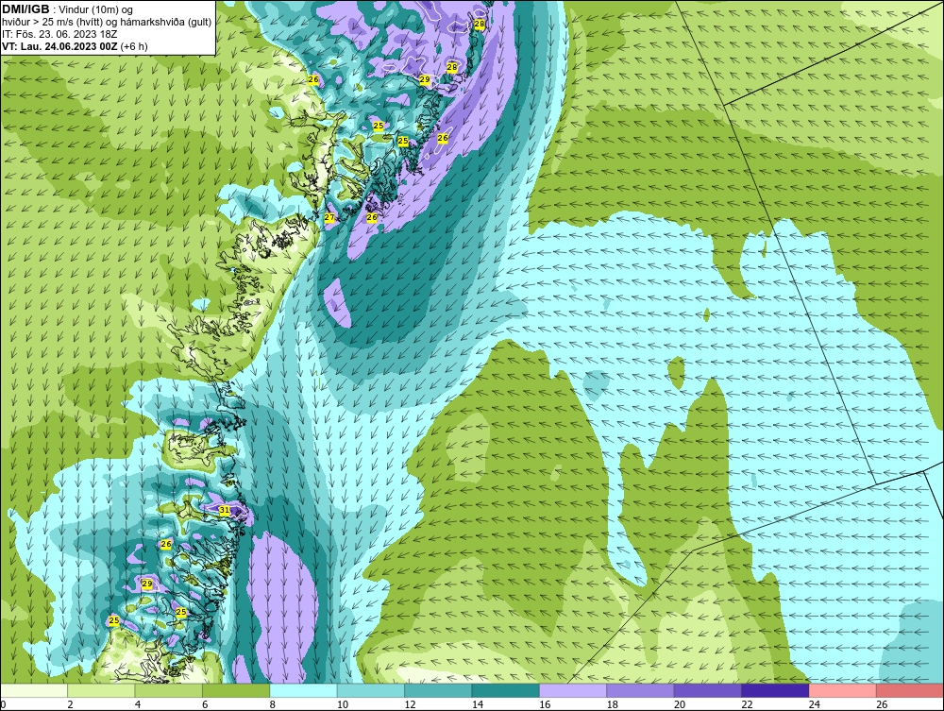The image size is (944, 711).
Task: Click the 6–8 m/s olive green legend swatch
Action: click(x=236, y=690)
